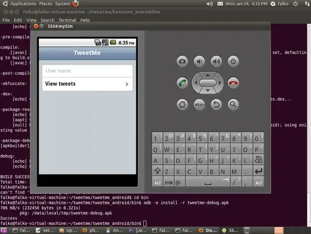Lower volume with emulator volume down button
Screen dimensions: 311x234
click(200, 61)
